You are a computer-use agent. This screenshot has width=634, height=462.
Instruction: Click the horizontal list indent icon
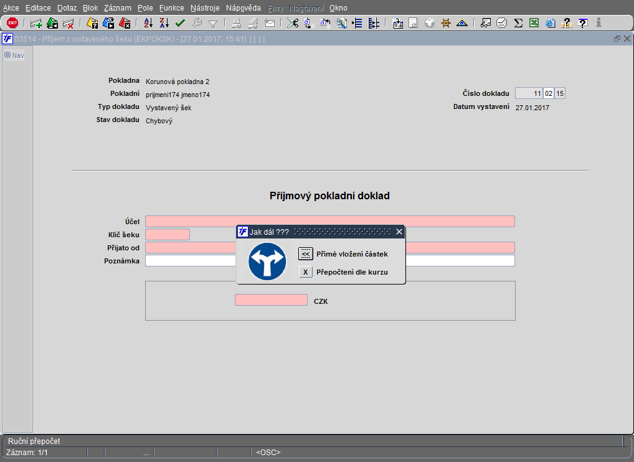tap(357, 23)
